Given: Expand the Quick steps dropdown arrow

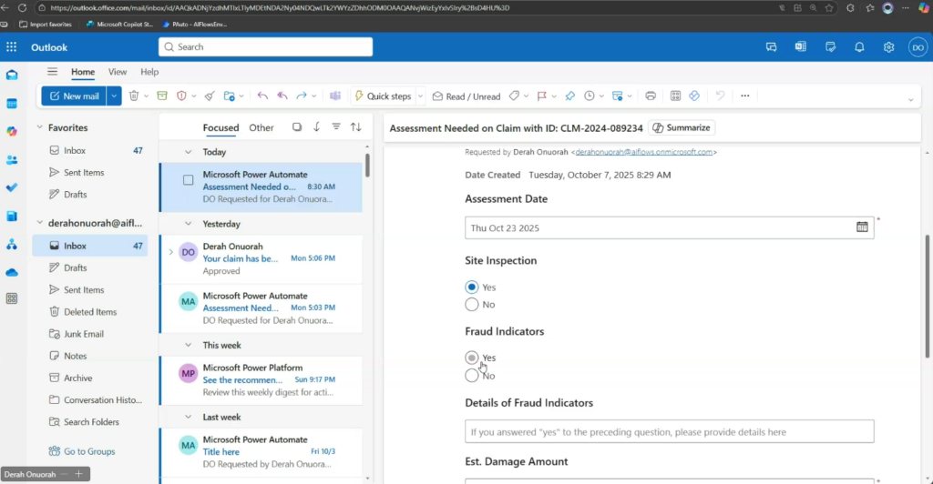Looking at the screenshot, I should 420,96.
